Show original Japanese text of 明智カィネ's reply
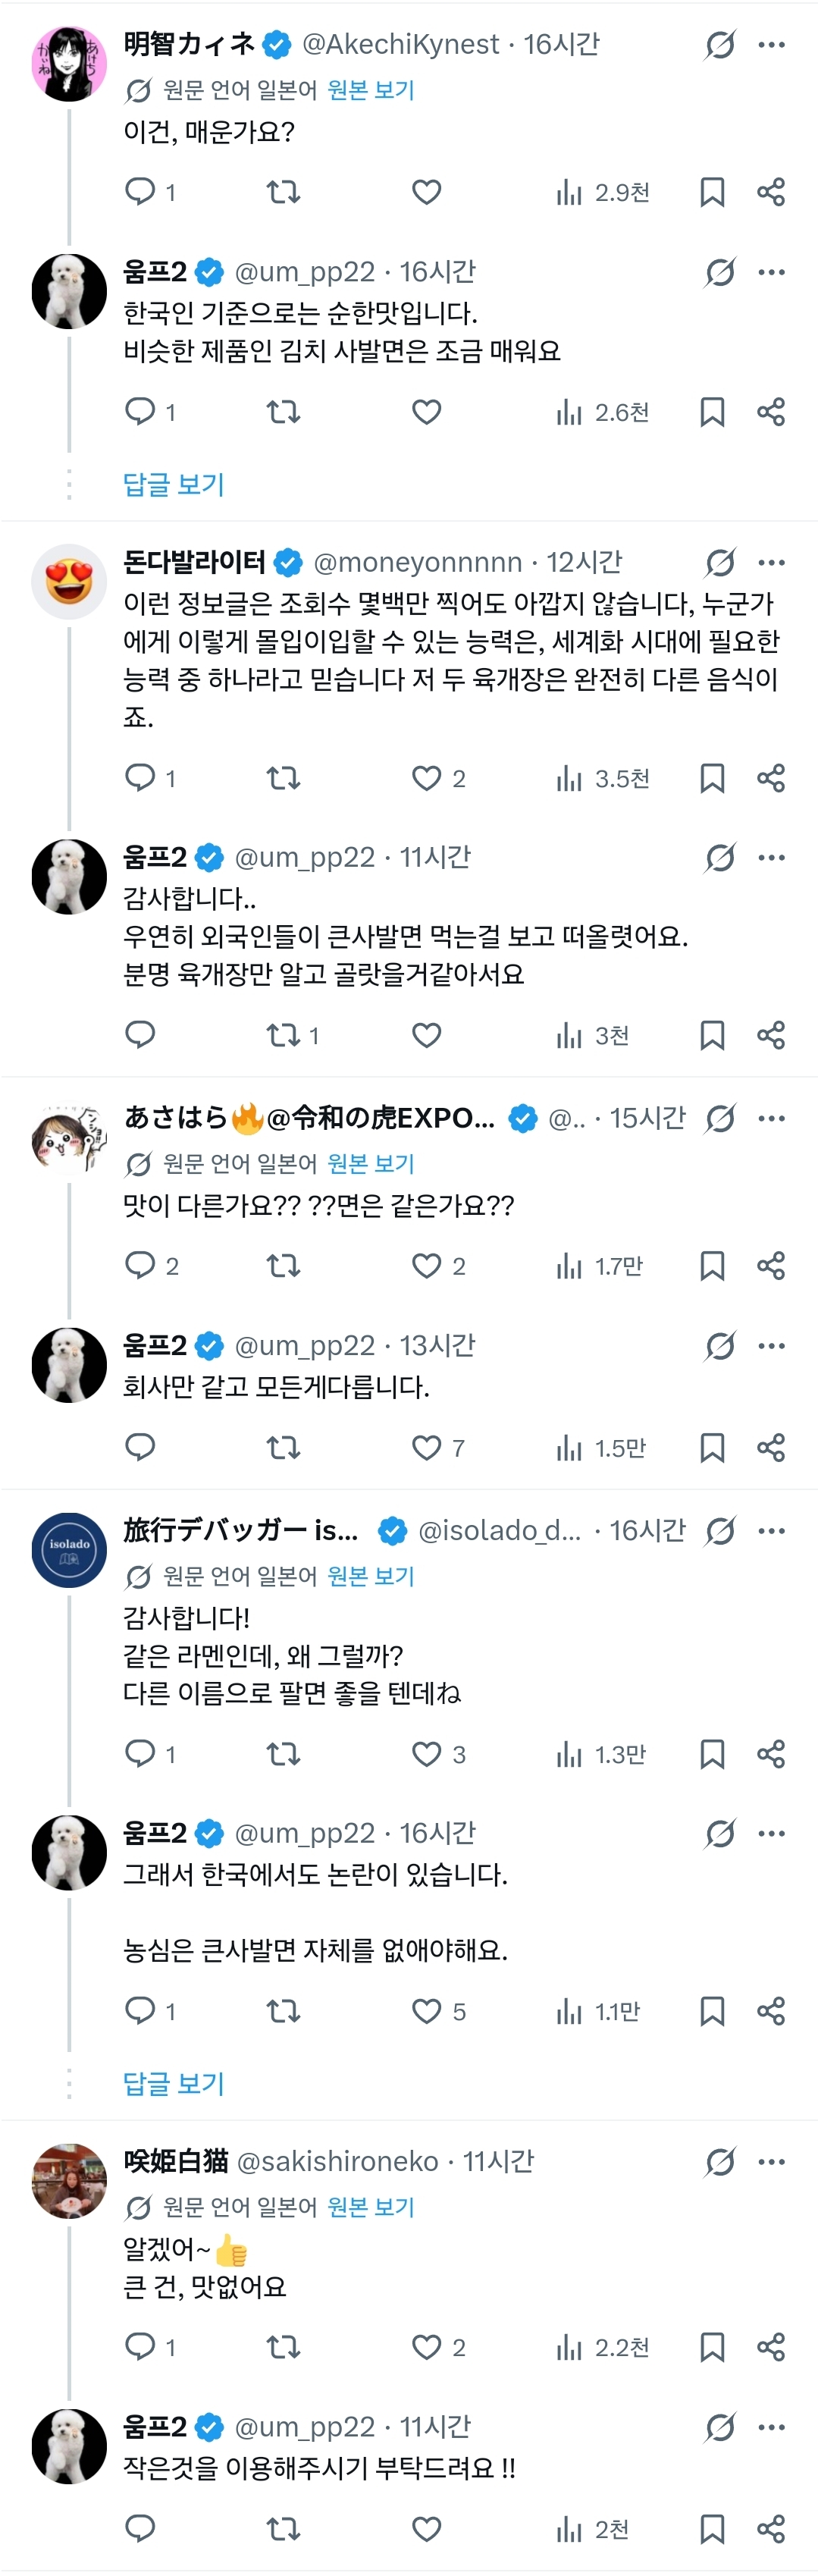The width and height of the screenshot is (818, 2576). [x=370, y=90]
